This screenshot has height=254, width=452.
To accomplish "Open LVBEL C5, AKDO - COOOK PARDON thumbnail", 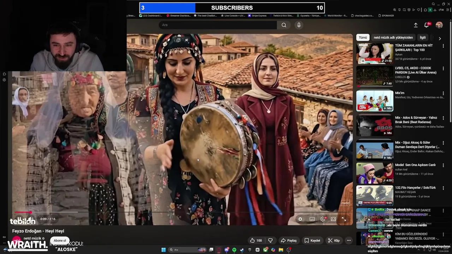I will tap(375, 76).
